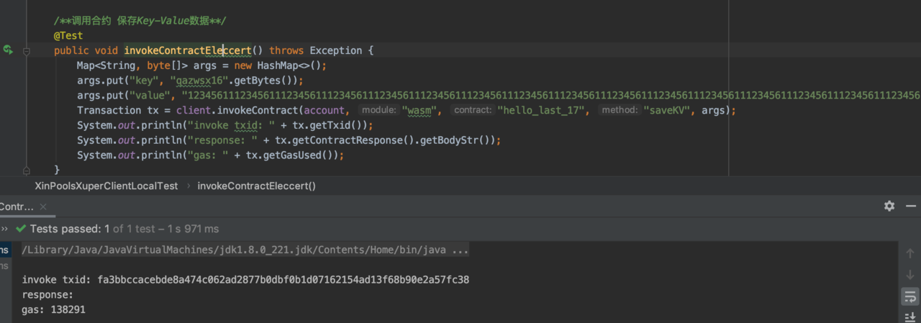Click the invokeContractEleccert method name
921x323 pixels.
(x=187, y=50)
